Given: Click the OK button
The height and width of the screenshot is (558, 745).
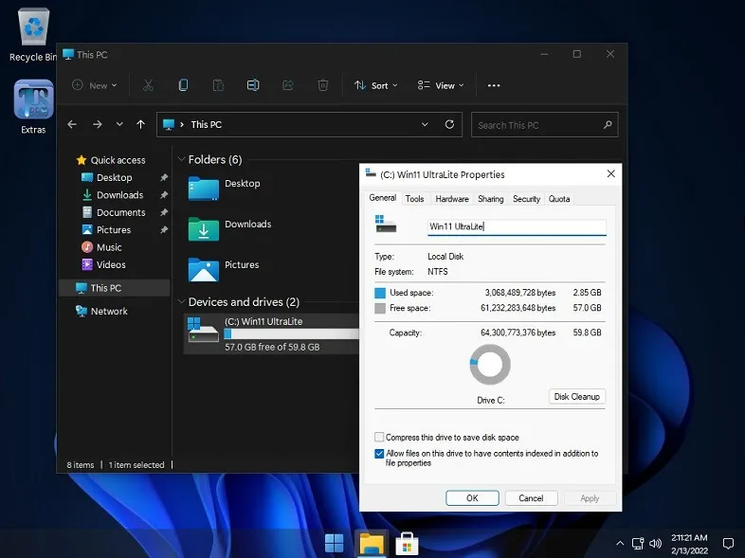Looking at the screenshot, I should [472, 498].
